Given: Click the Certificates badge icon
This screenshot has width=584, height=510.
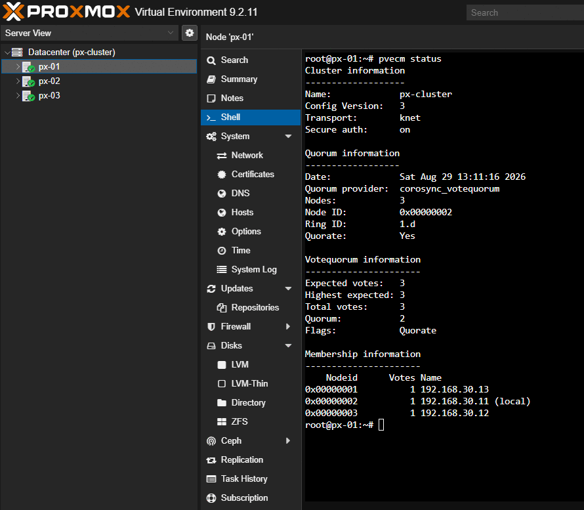Looking at the screenshot, I should pos(222,175).
